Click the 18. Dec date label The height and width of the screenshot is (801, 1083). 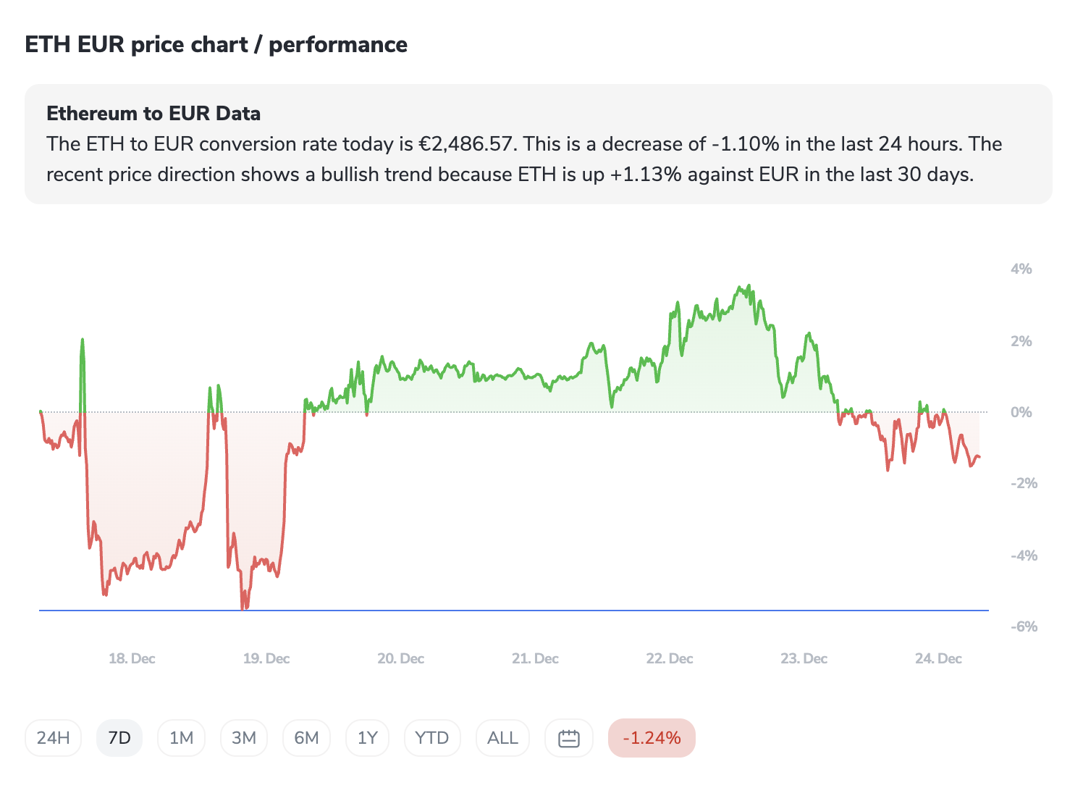point(132,658)
